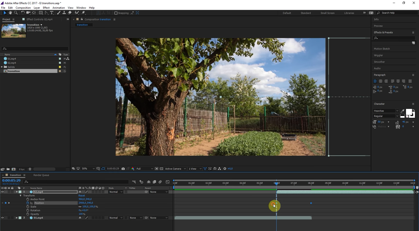419x231 pixels.
Task: Open the Composition menu
Action: (23, 8)
